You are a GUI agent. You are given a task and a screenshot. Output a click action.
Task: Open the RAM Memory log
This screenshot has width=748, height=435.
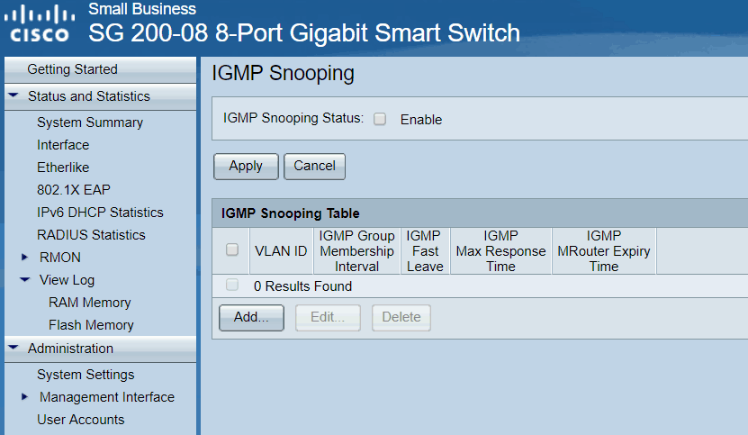[x=89, y=303]
